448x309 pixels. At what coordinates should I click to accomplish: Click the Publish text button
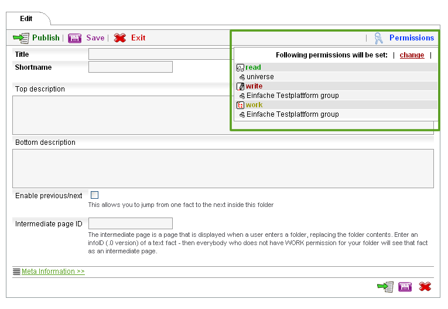pos(46,38)
